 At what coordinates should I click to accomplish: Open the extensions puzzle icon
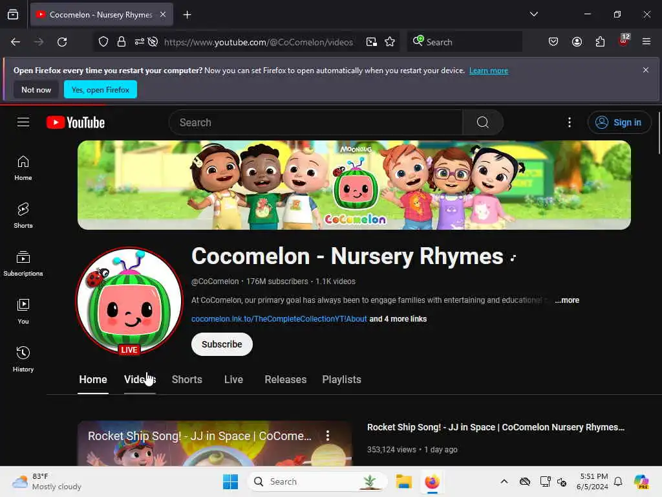point(600,42)
